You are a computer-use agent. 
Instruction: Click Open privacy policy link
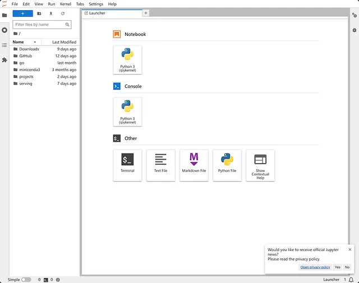315,267
